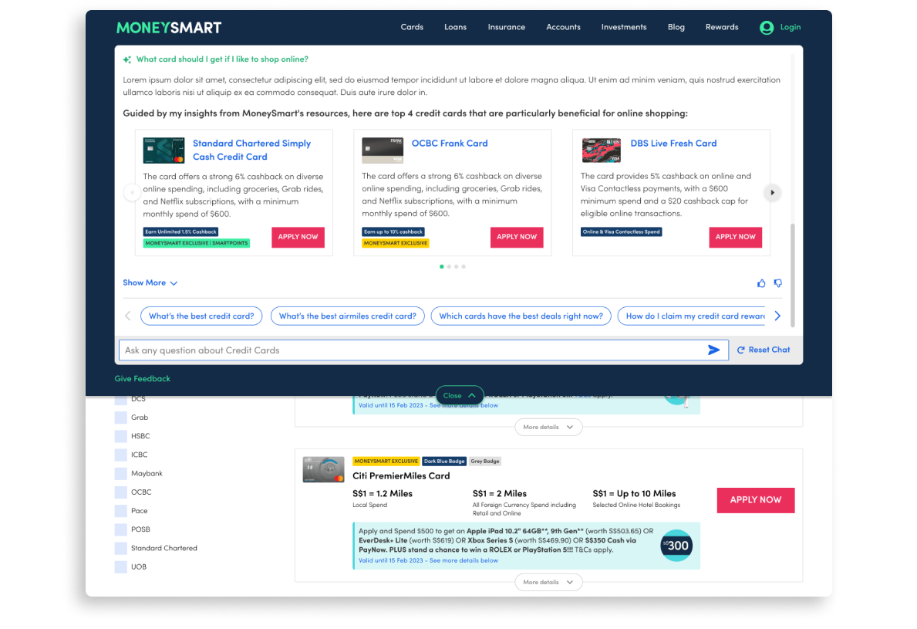Open the Insurance menu

coord(507,28)
